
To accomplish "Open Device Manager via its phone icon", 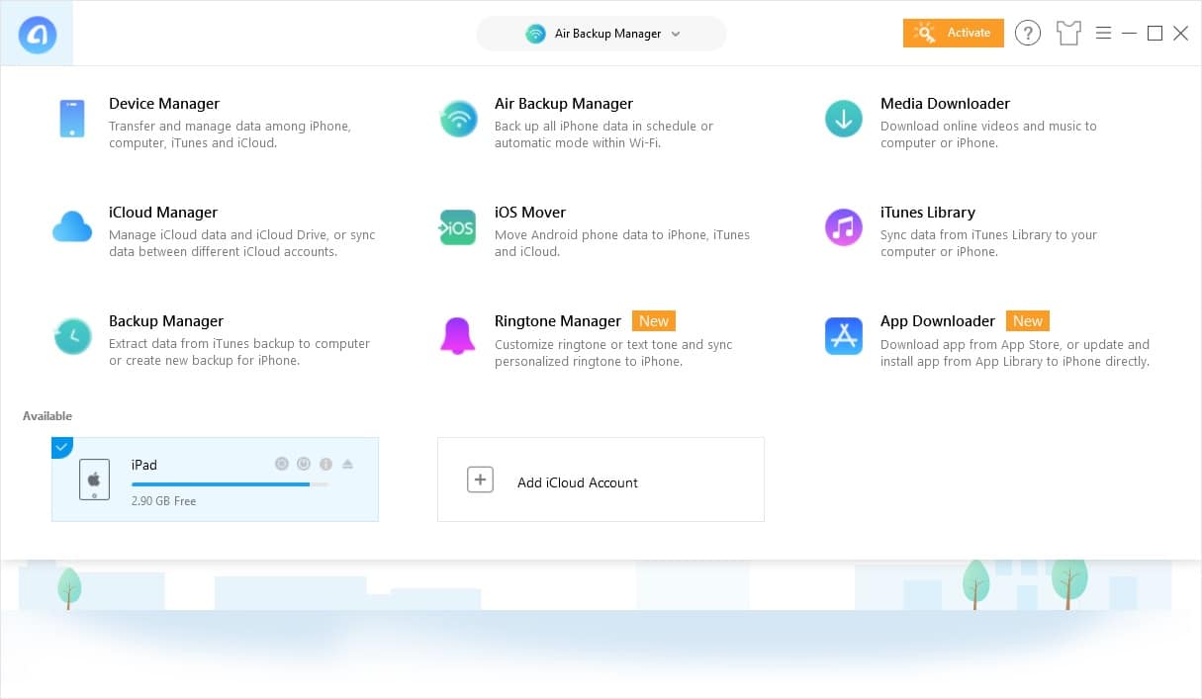I will tap(72, 119).
